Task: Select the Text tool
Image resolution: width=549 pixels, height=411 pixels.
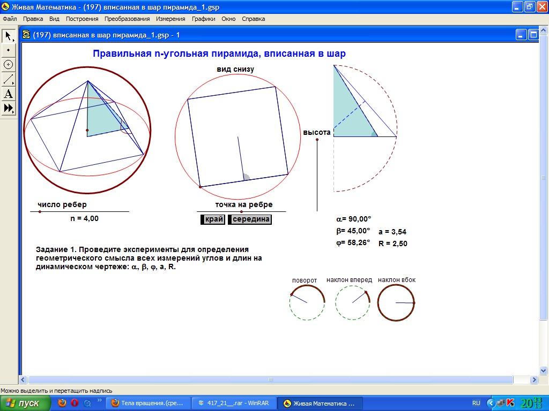Action: pyautogui.click(x=8, y=94)
